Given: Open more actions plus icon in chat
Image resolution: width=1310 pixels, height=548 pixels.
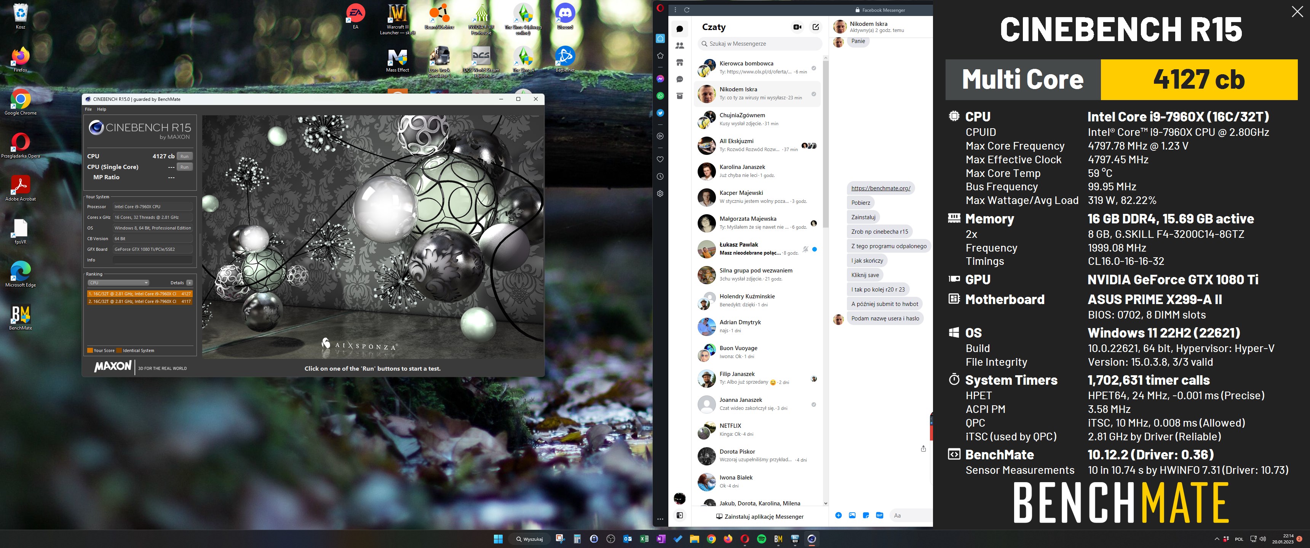Looking at the screenshot, I should 839,516.
